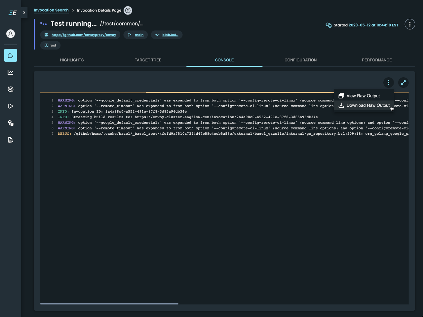Collapse the sidebar using the arrow chevron
The width and height of the screenshot is (423, 317).
tap(24, 13)
